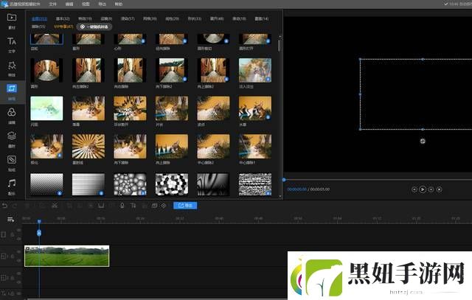472x300 pixels.
Task: Open the stacked-layers overlay icon in sidebar
Action: coord(12,136)
